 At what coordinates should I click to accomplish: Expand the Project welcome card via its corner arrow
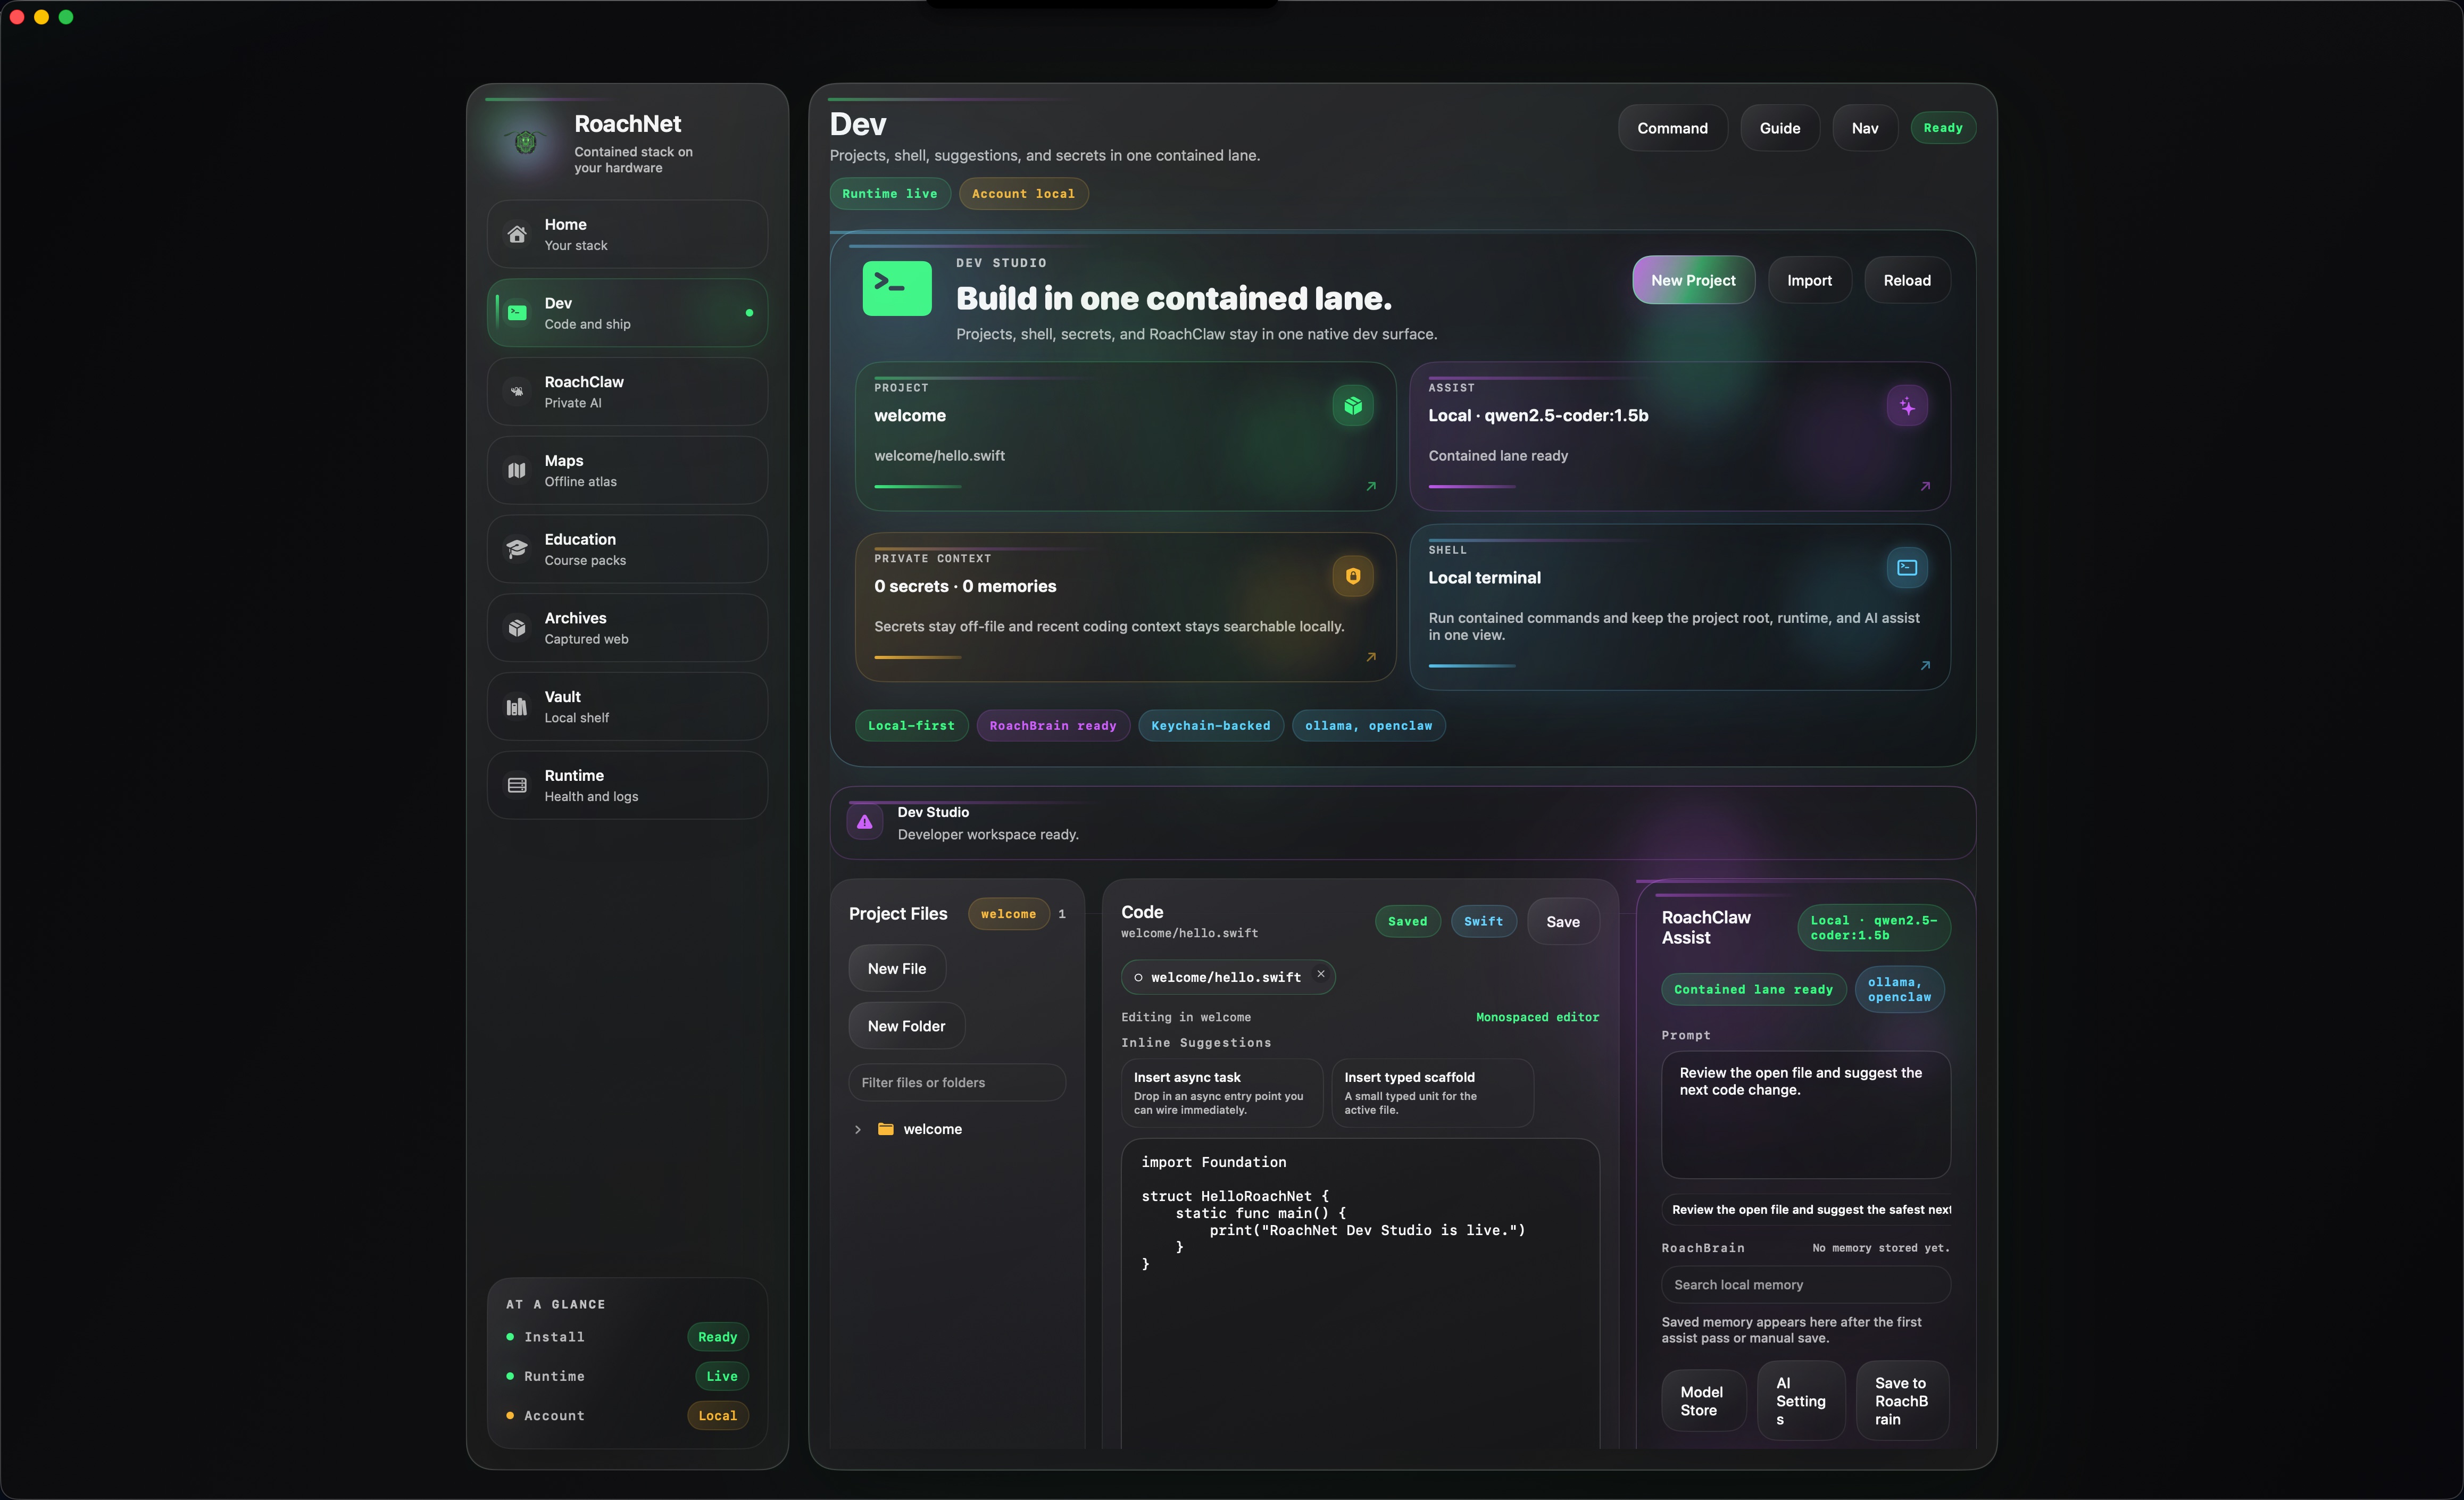pyautogui.click(x=1370, y=487)
